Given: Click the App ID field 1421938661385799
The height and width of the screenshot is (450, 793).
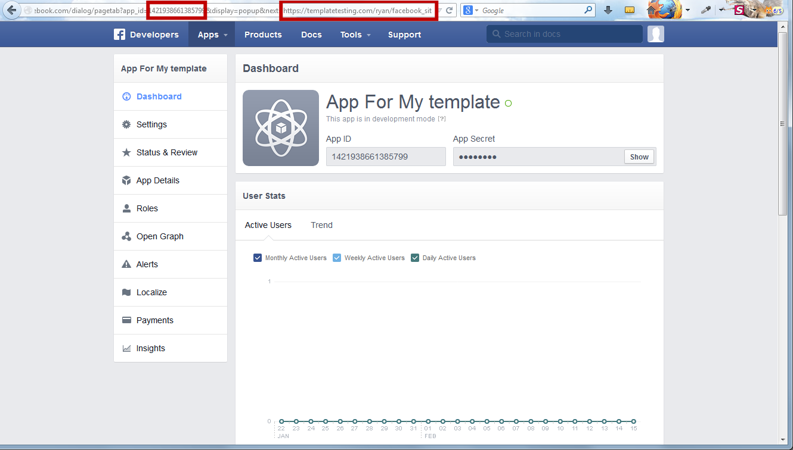Looking at the screenshot, I should [386, 157].
